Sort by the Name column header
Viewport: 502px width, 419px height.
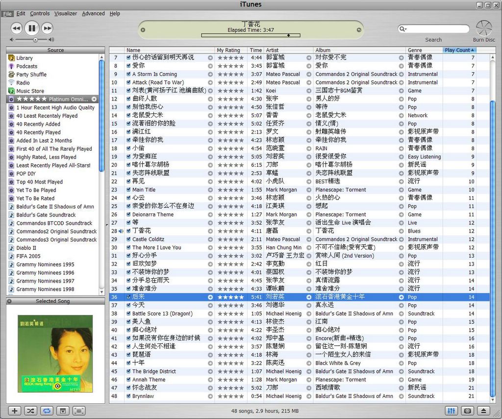point(169,50)
